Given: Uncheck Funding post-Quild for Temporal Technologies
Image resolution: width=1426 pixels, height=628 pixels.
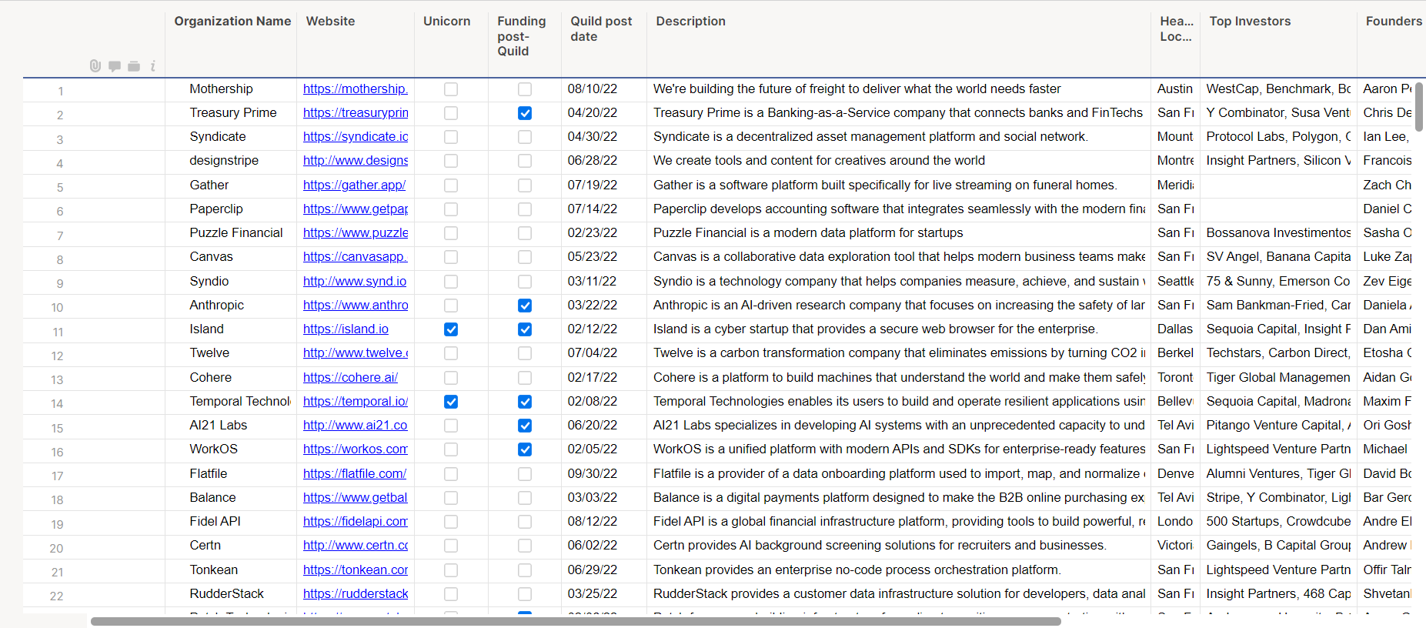Looking at the screenshot, I should [525, 402].
